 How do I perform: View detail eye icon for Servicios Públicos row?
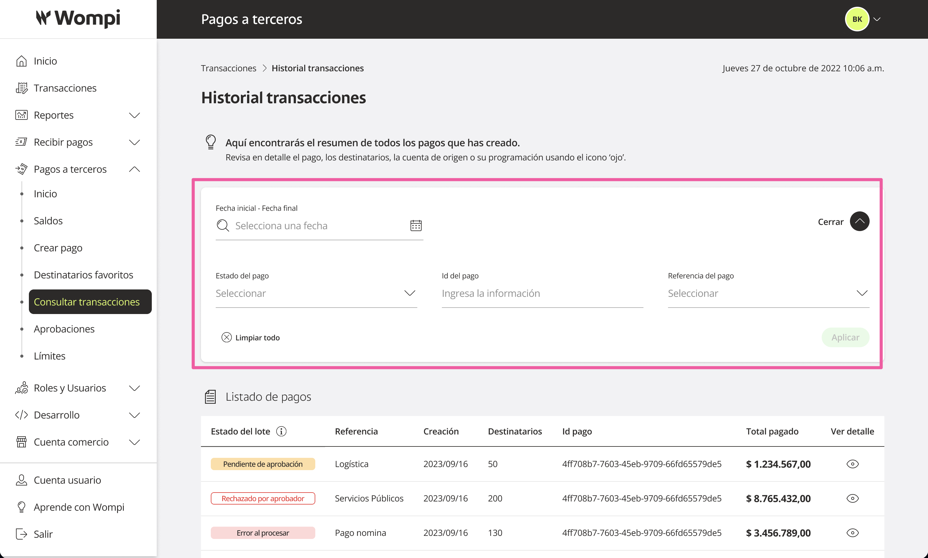(852, 498)
